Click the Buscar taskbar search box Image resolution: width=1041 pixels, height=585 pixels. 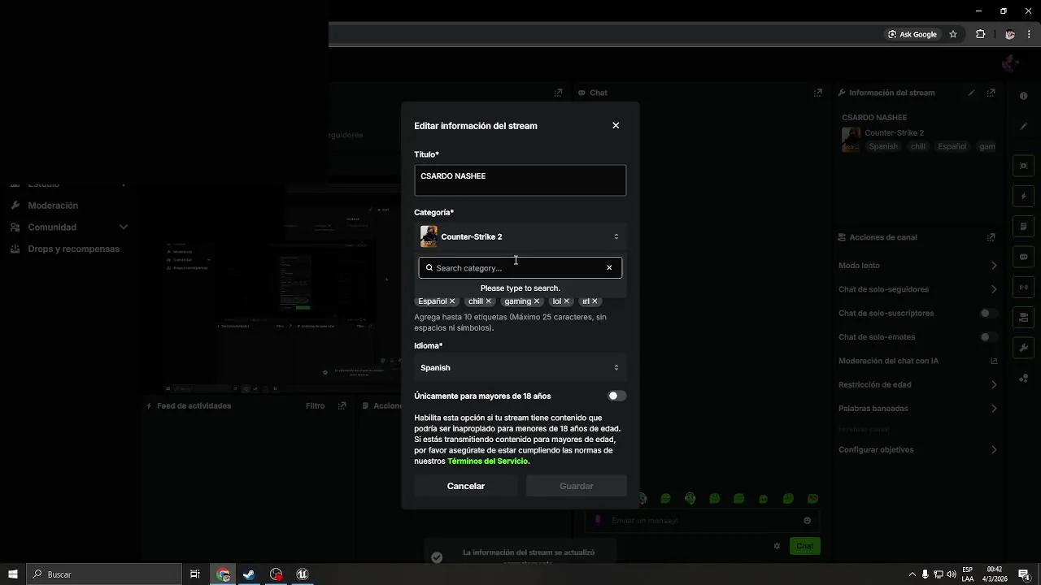click(104, 574)
